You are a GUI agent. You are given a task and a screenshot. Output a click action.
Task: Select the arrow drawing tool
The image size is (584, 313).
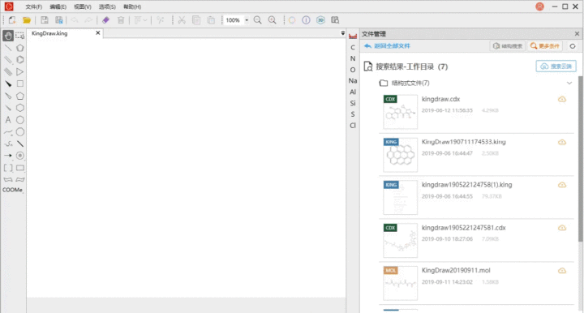8,156
